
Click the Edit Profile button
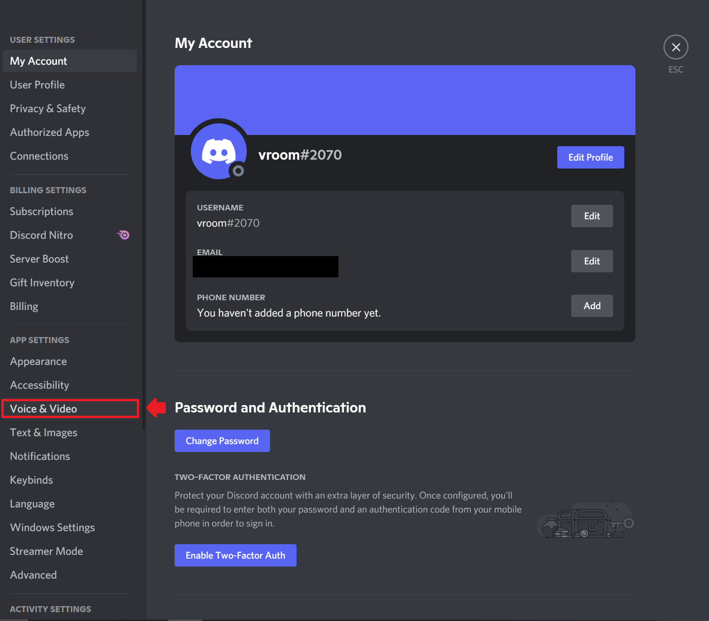(x=590, y=157)
